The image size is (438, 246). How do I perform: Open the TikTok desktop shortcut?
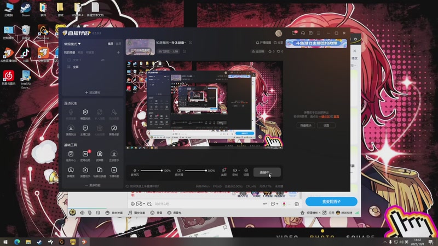point(25,54)
